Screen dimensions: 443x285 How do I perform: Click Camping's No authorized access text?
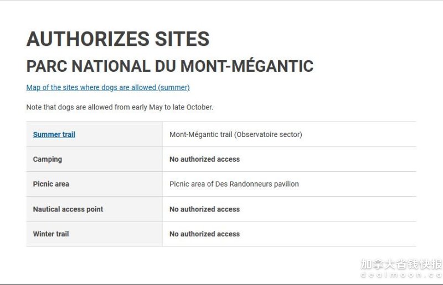point(204,159)
